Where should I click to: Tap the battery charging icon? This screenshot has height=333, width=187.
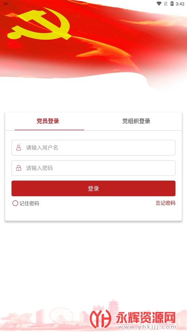tap(172, 4)
